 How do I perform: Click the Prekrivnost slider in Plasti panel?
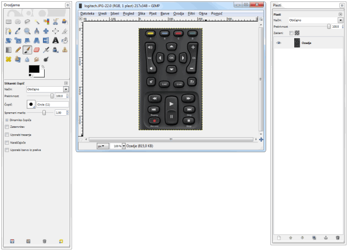[x=309, y=27]
